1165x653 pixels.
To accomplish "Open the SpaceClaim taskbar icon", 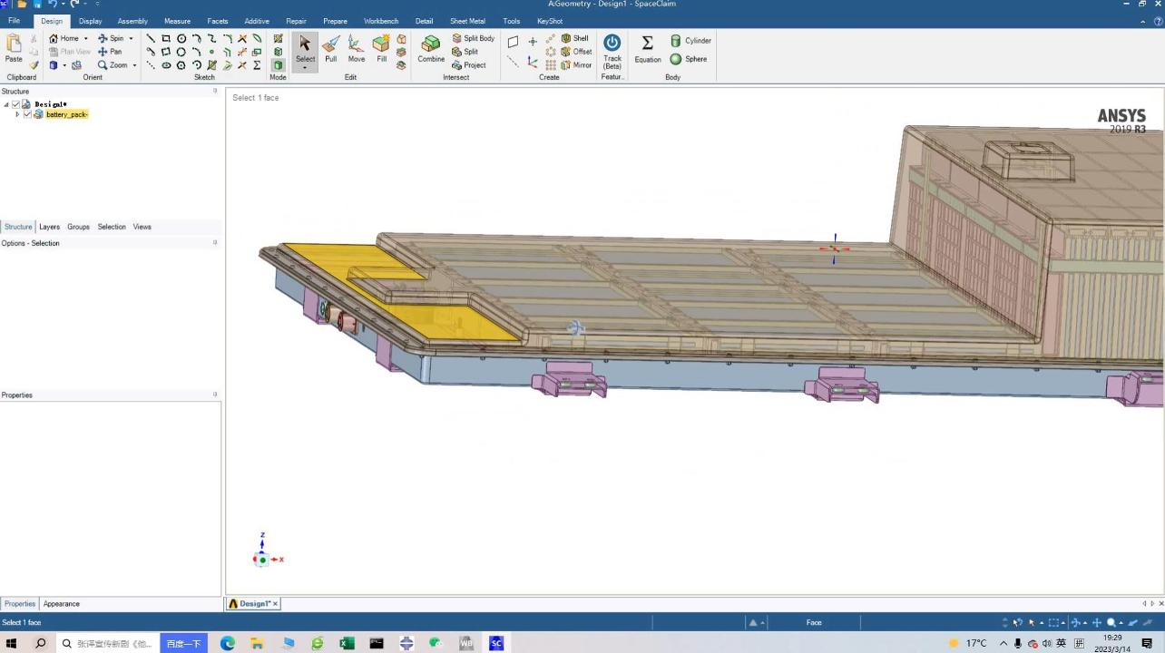I will (x=496, y=643).
